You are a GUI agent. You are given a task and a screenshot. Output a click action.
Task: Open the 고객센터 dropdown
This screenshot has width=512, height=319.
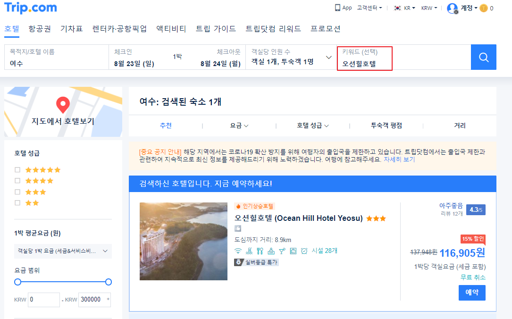(x=369, y=8)
